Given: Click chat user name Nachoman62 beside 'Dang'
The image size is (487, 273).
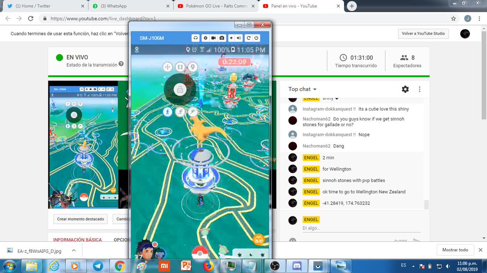Looking at the screenshot, I should click(x=317, y=146).
